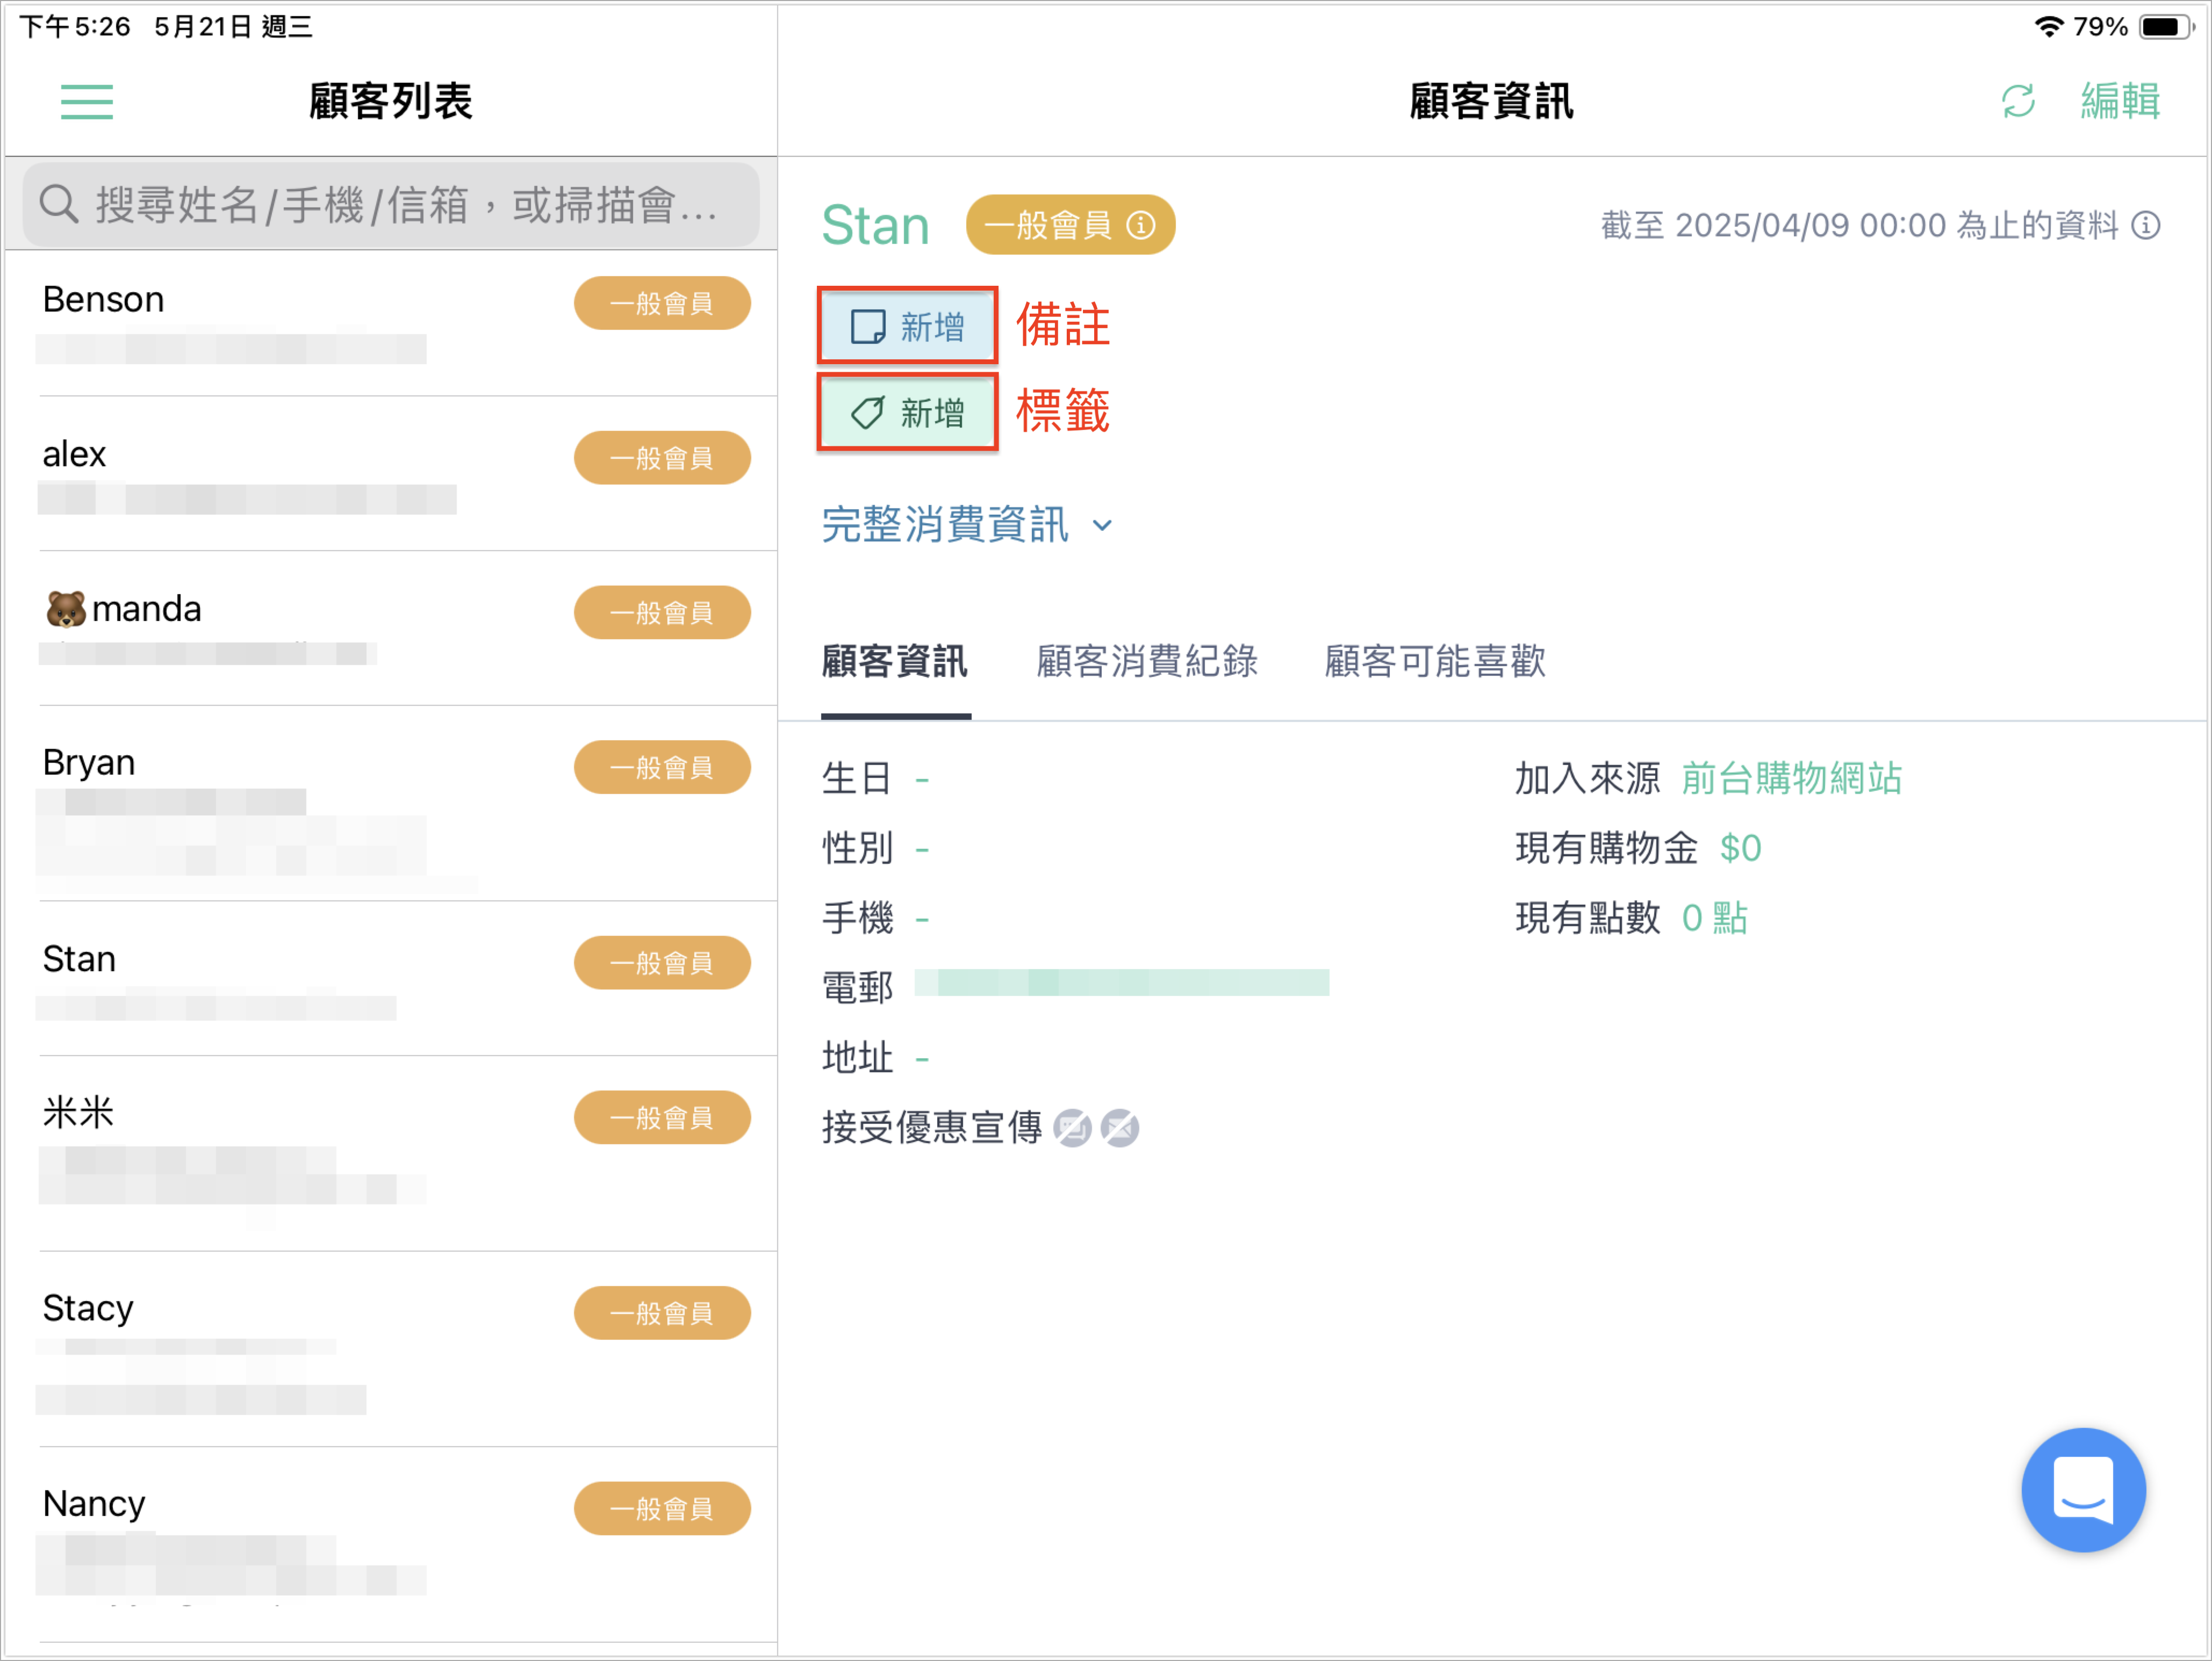2212x1661 pixels.
Task: Click 一般會員 badge next to Nancy
Action: pyautogui.click(x=662, y=1509)
